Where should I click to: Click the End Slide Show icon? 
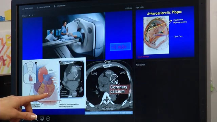[x=55, y=6]
